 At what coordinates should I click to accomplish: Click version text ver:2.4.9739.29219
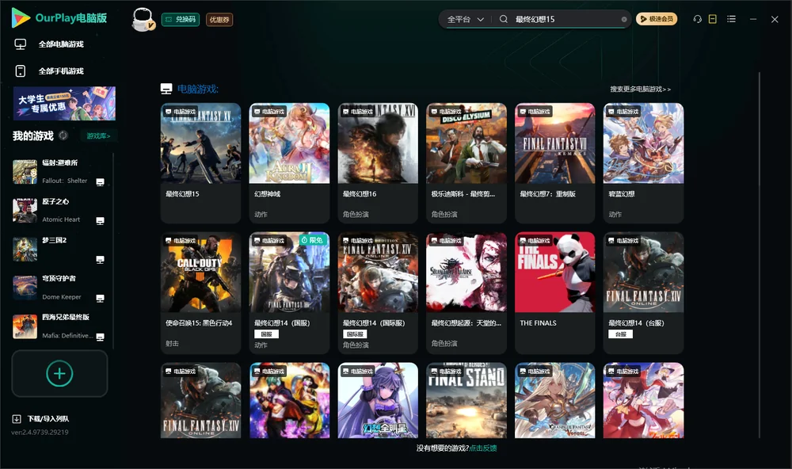[x=40, y=433]
